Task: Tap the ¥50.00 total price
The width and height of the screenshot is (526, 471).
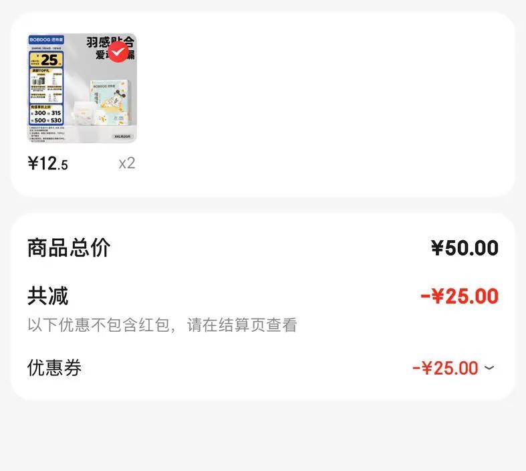Action: point(465,248)
